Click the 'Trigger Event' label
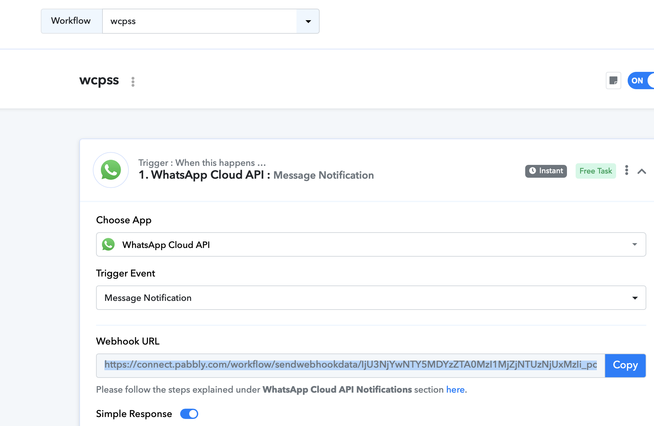Image resolution: width=654 pixels, height=426 pixels. [x=126, y=273]
